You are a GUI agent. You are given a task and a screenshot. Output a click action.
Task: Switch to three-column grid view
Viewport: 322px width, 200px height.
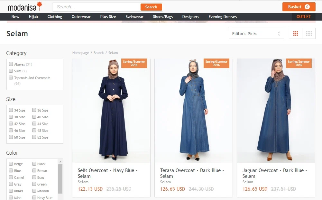pyautogui.click(x=296, y=33)
